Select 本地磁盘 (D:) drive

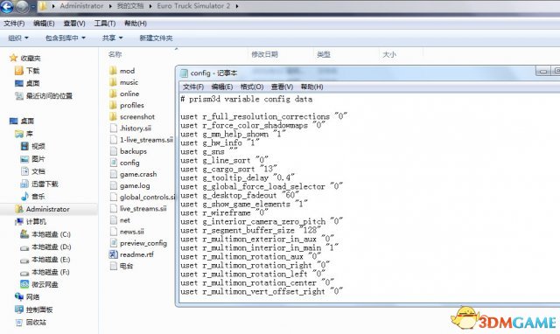click(x=51, y=247)
